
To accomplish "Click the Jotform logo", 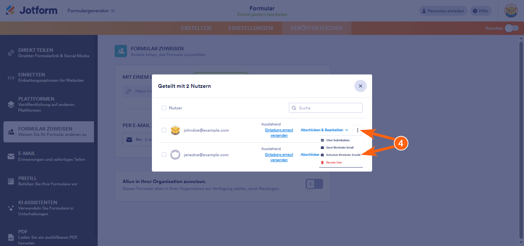I will pos(32,11).
